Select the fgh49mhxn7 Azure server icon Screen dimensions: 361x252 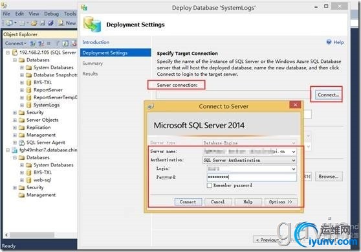tap(15, 150)
